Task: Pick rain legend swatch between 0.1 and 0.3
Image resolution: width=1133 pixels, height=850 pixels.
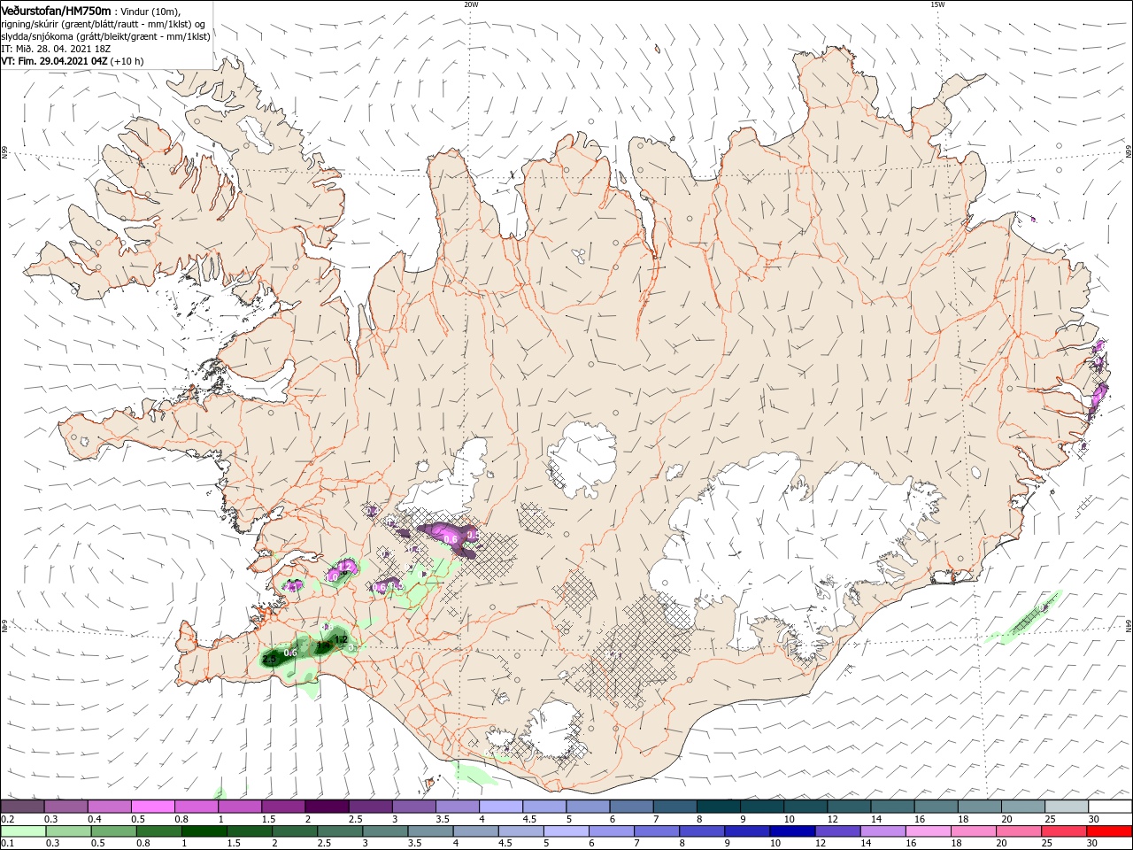Action: tap(22, 831)
